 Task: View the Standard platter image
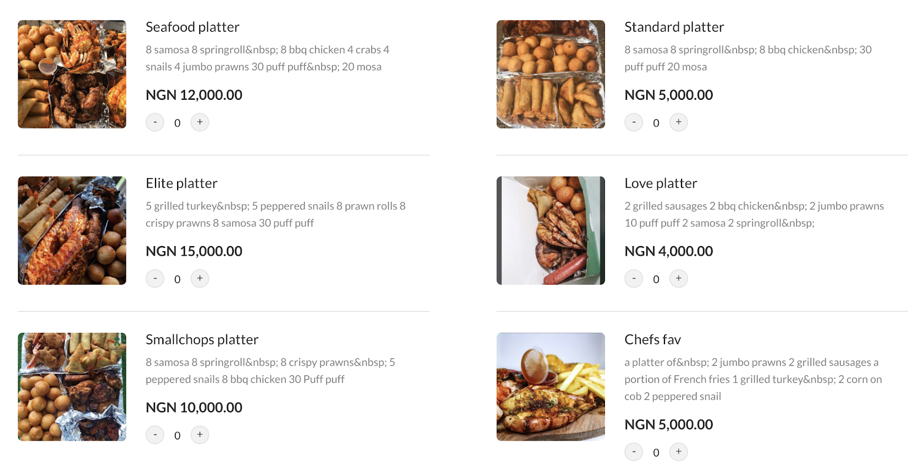550,74
